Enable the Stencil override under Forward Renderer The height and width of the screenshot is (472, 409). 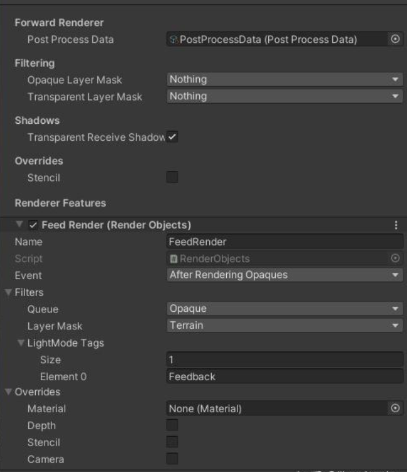point(172,178)
